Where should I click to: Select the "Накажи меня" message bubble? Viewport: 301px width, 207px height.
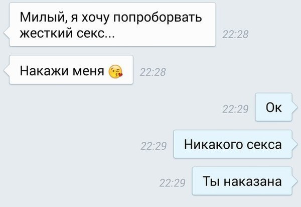[71, 70]
